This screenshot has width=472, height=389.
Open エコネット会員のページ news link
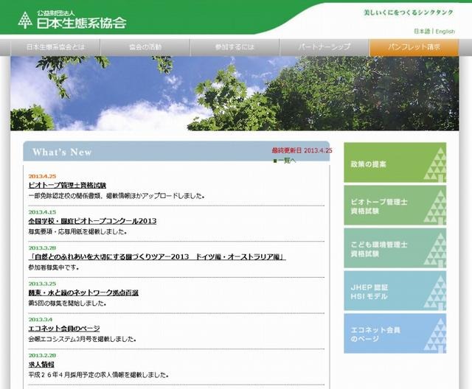point(64,329)
